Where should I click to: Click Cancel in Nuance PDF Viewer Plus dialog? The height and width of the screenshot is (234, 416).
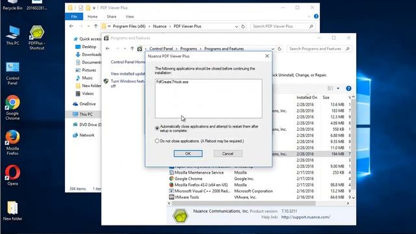click(x=228, y=153)
